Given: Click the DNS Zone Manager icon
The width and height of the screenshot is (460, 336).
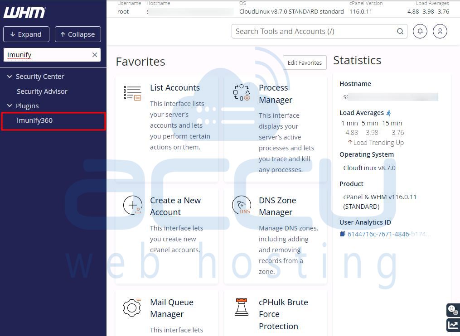Looking at the screenshot, I should pyautogui.click(x=241, y=205).
